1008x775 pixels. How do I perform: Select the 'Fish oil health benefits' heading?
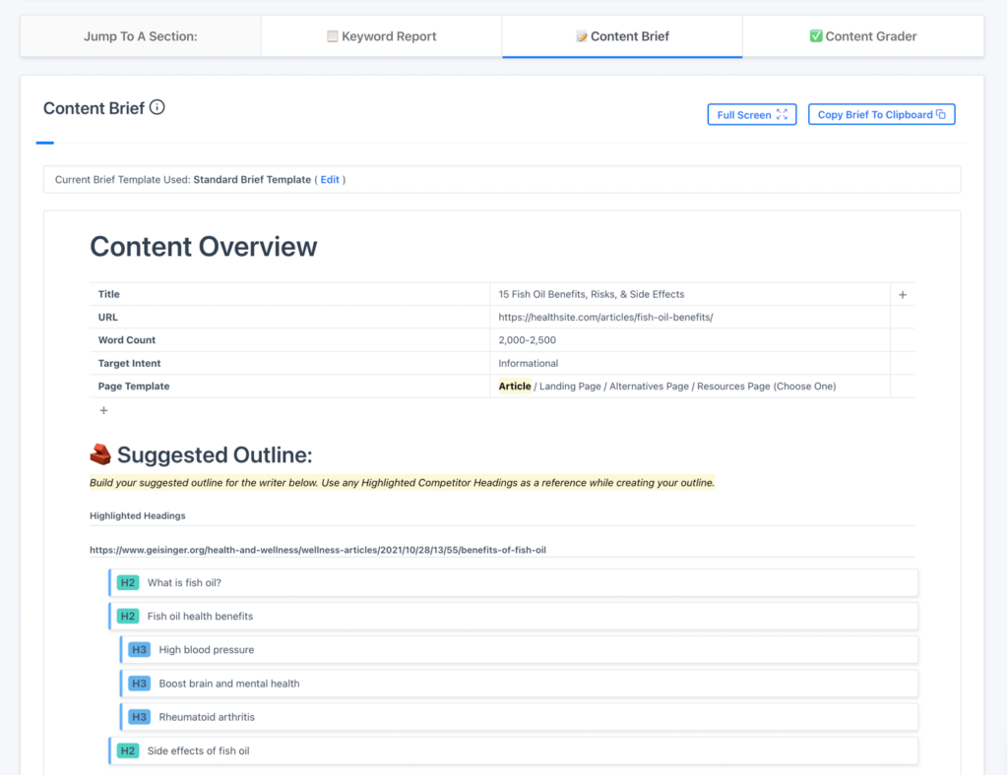[x=514, y=616]
